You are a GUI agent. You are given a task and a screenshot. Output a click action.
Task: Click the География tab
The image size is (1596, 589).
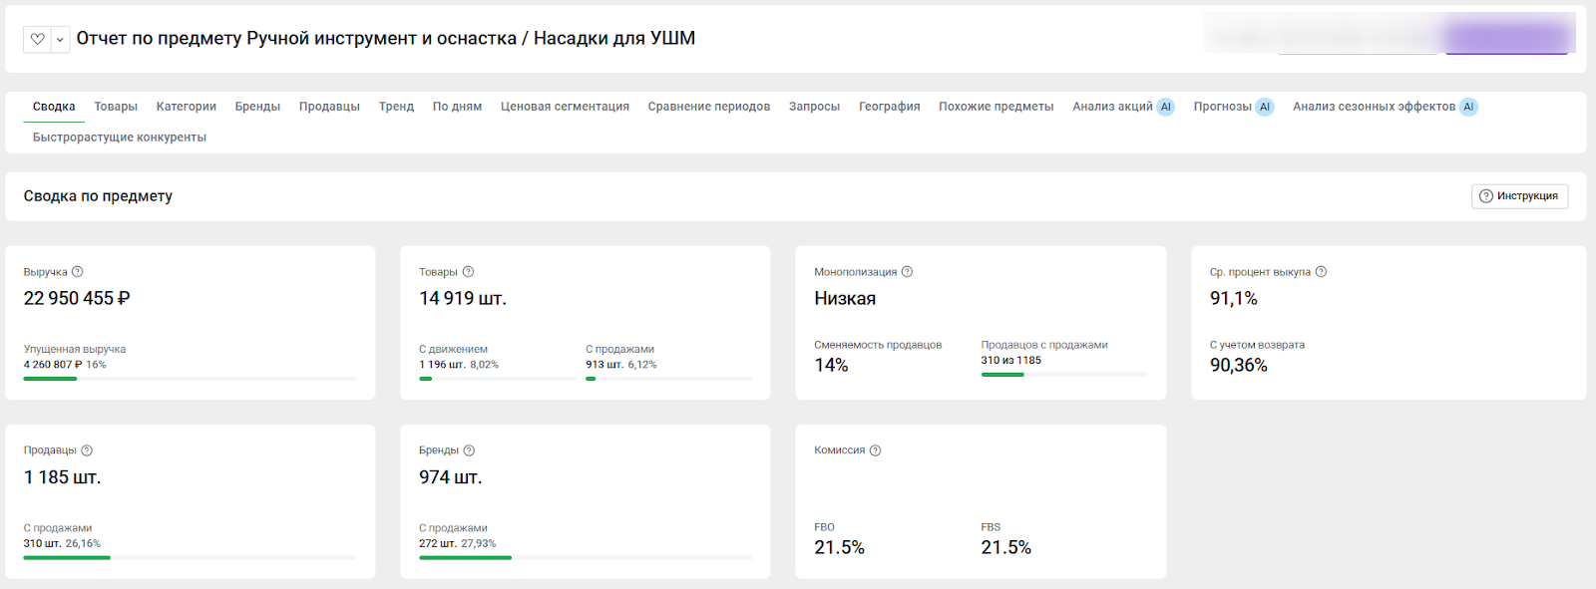(x=889, y=107)
